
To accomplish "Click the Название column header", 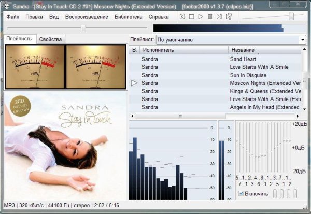I will point(264,50).
